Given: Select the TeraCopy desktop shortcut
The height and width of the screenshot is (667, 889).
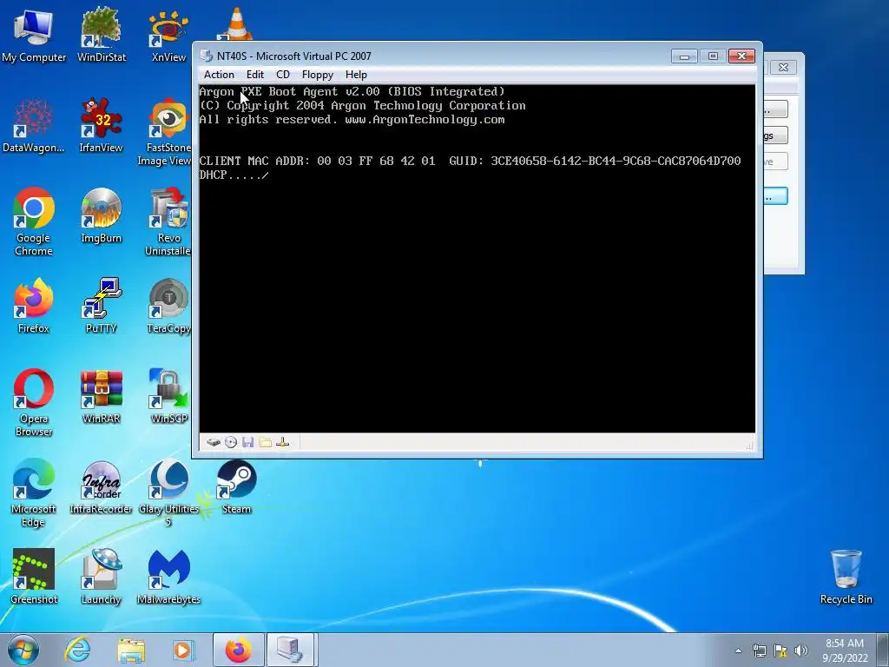Looking at the screenshot, I should pos(169,306).
